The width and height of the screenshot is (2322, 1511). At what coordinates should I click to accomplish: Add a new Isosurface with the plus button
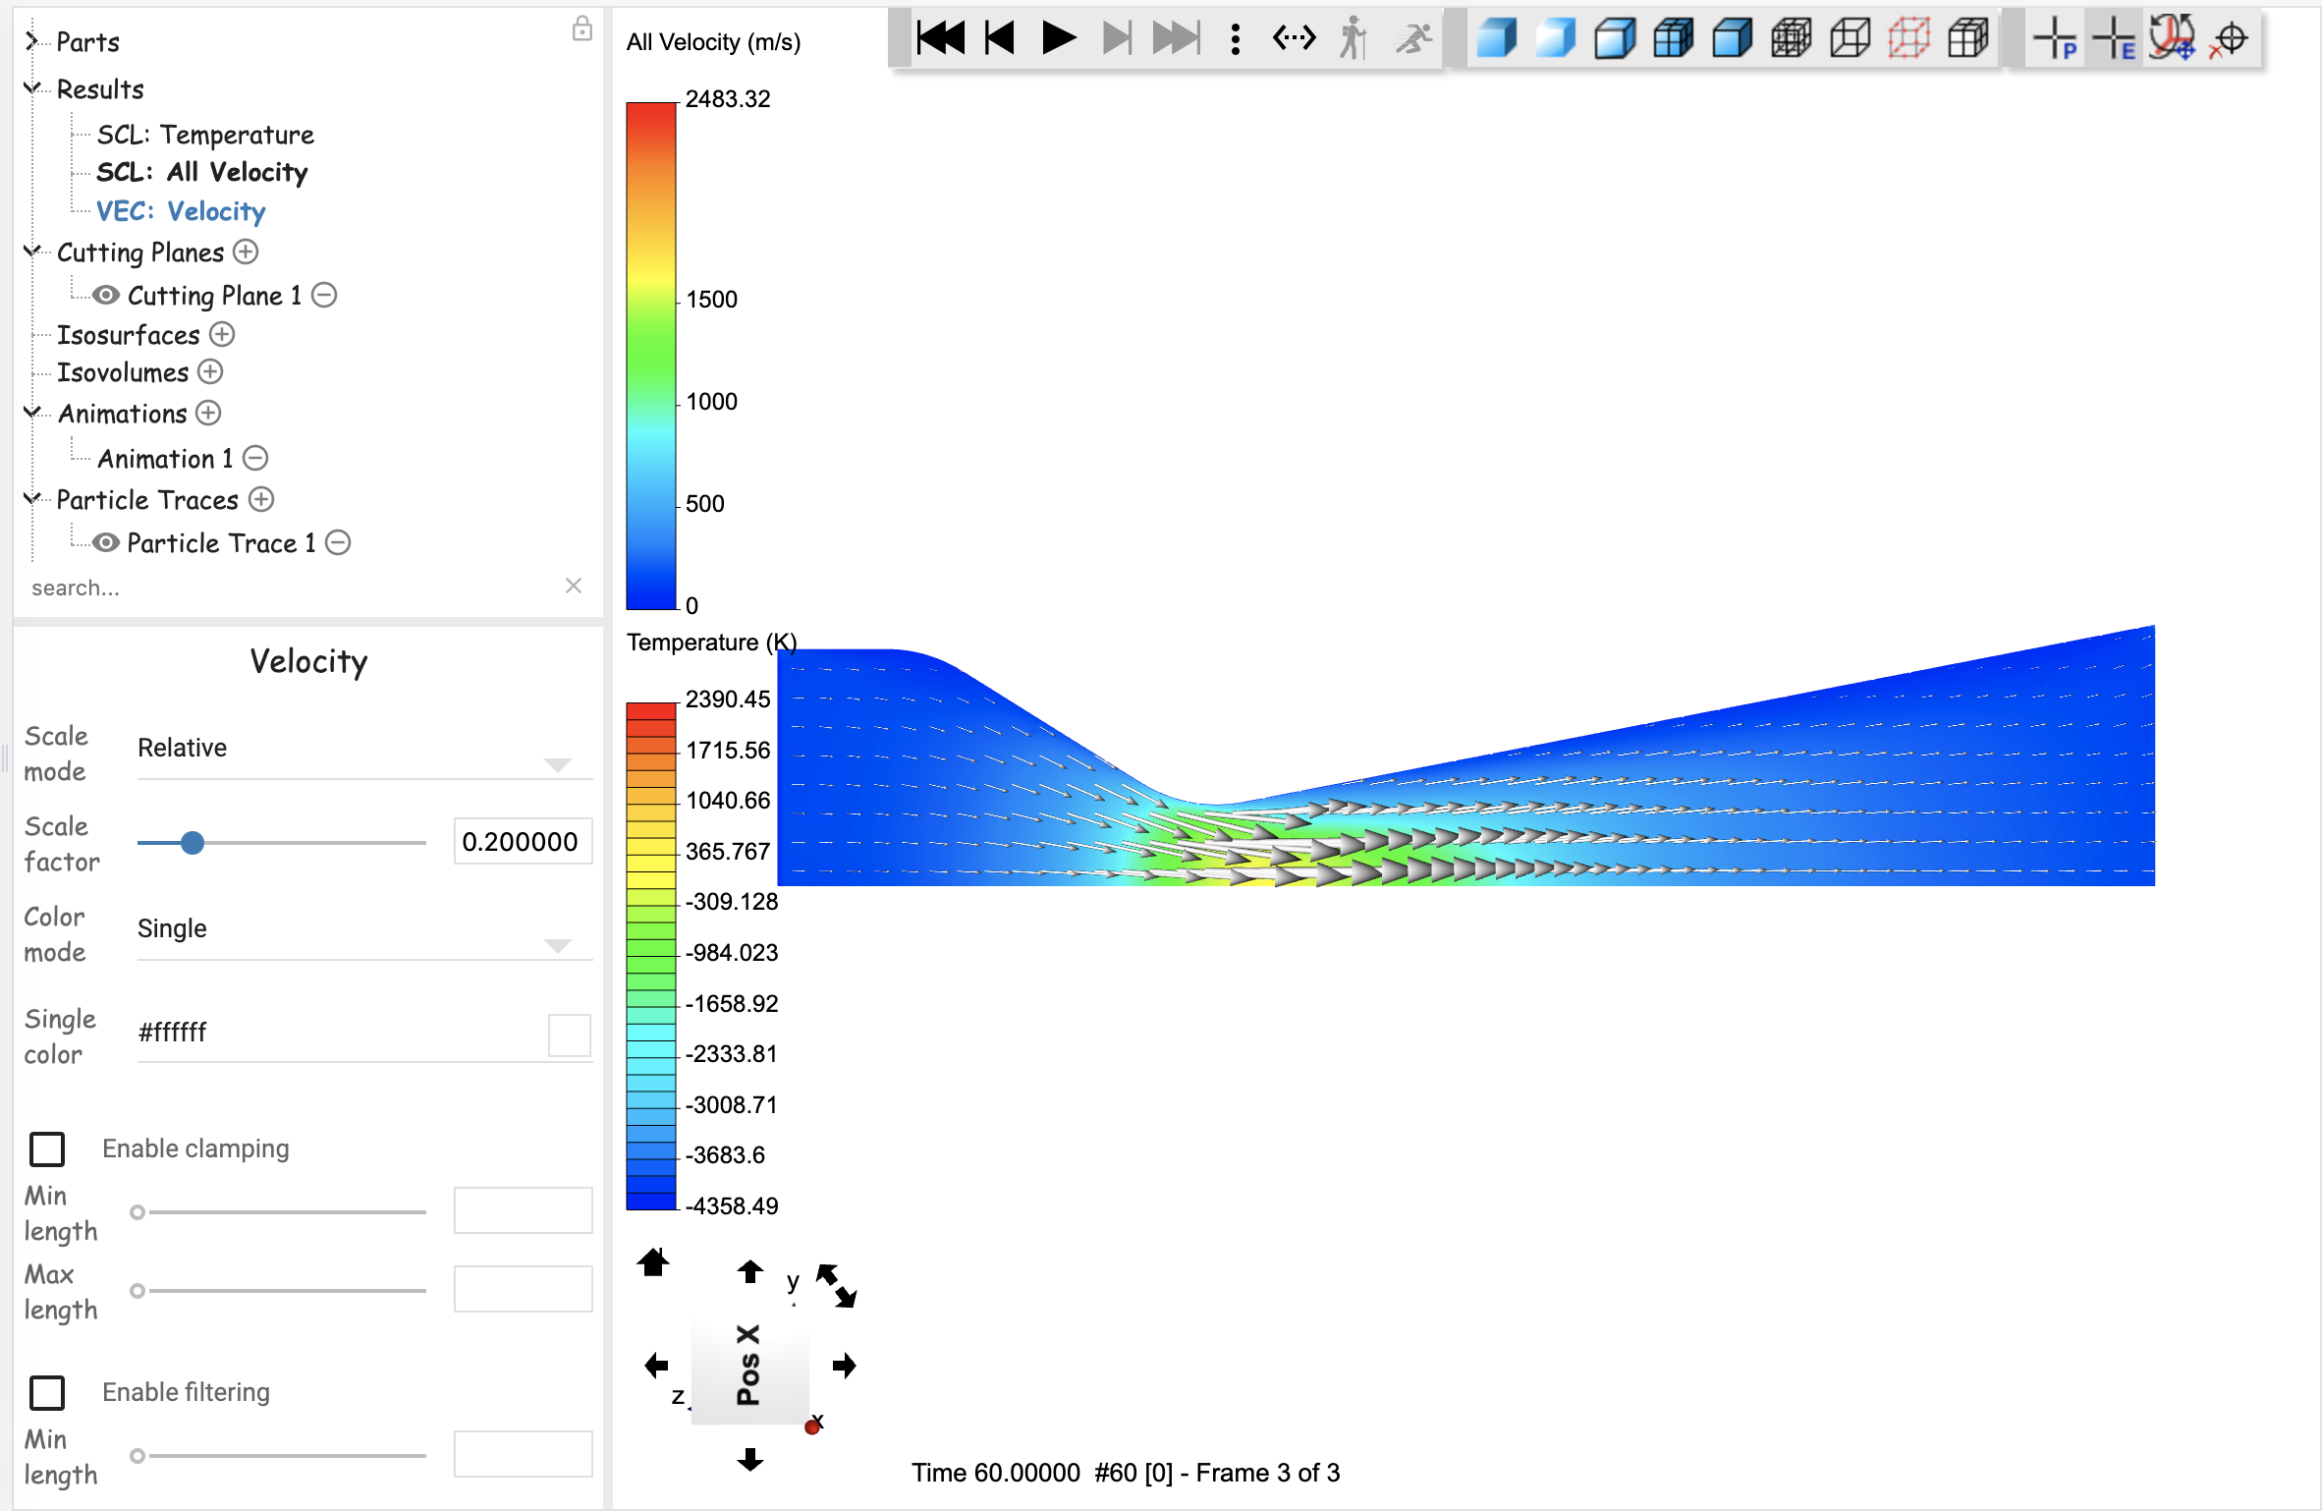coord(223,335)
